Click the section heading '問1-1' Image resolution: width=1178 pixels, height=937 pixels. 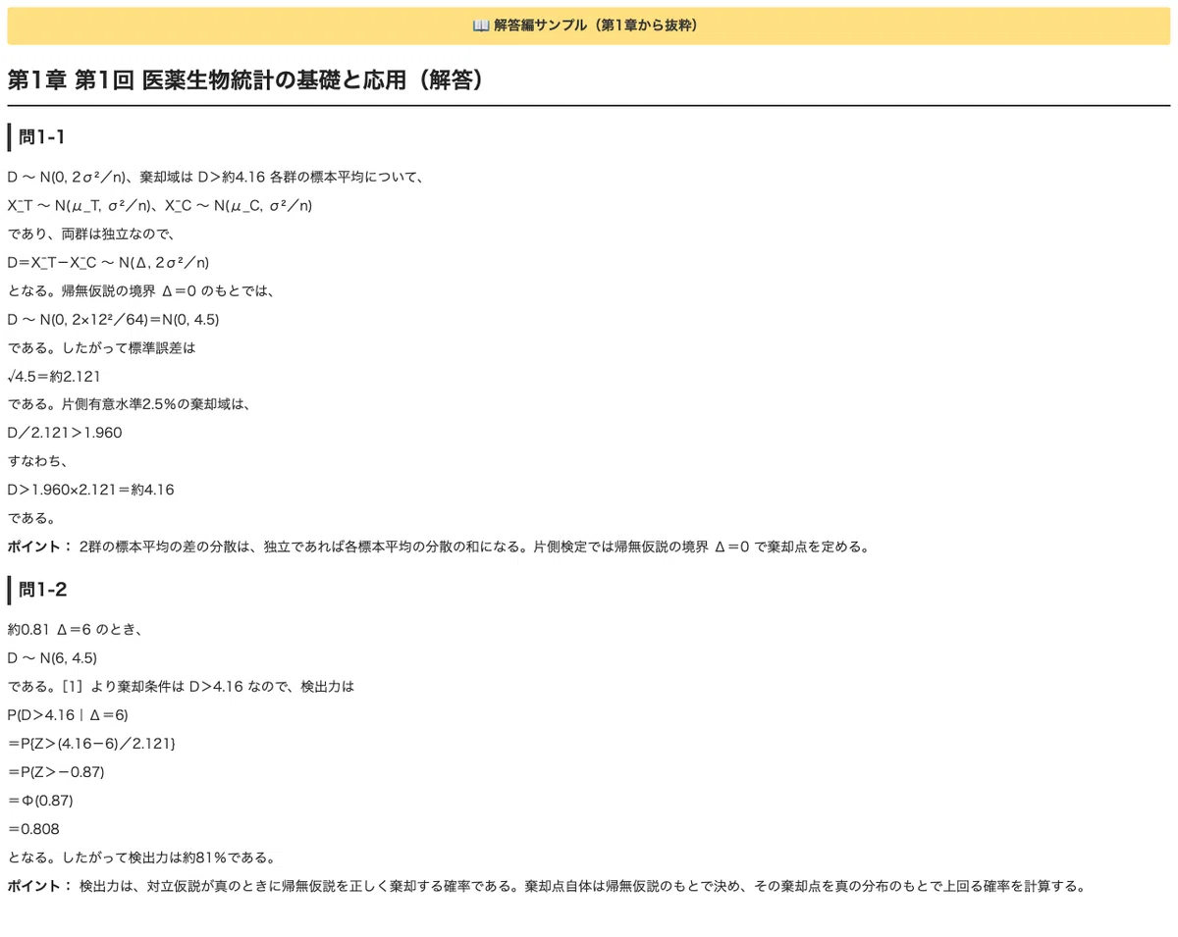click(42, 137)
